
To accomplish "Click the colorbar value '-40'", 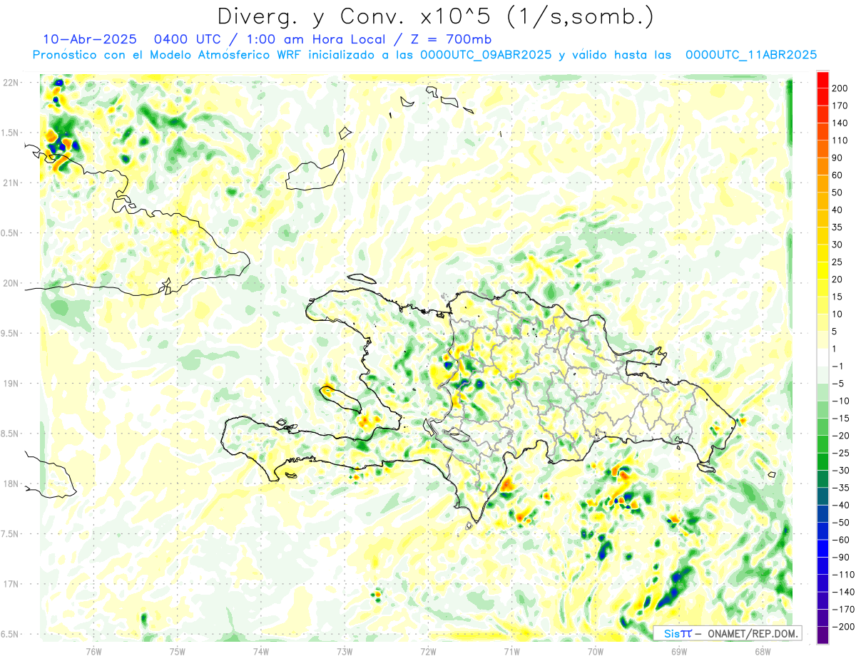I will pos(840,505).
